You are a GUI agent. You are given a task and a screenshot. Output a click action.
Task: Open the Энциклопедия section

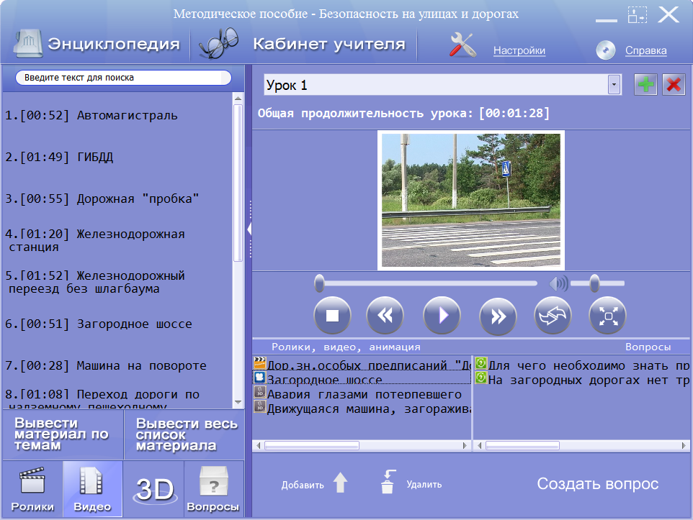coord(97,45)
